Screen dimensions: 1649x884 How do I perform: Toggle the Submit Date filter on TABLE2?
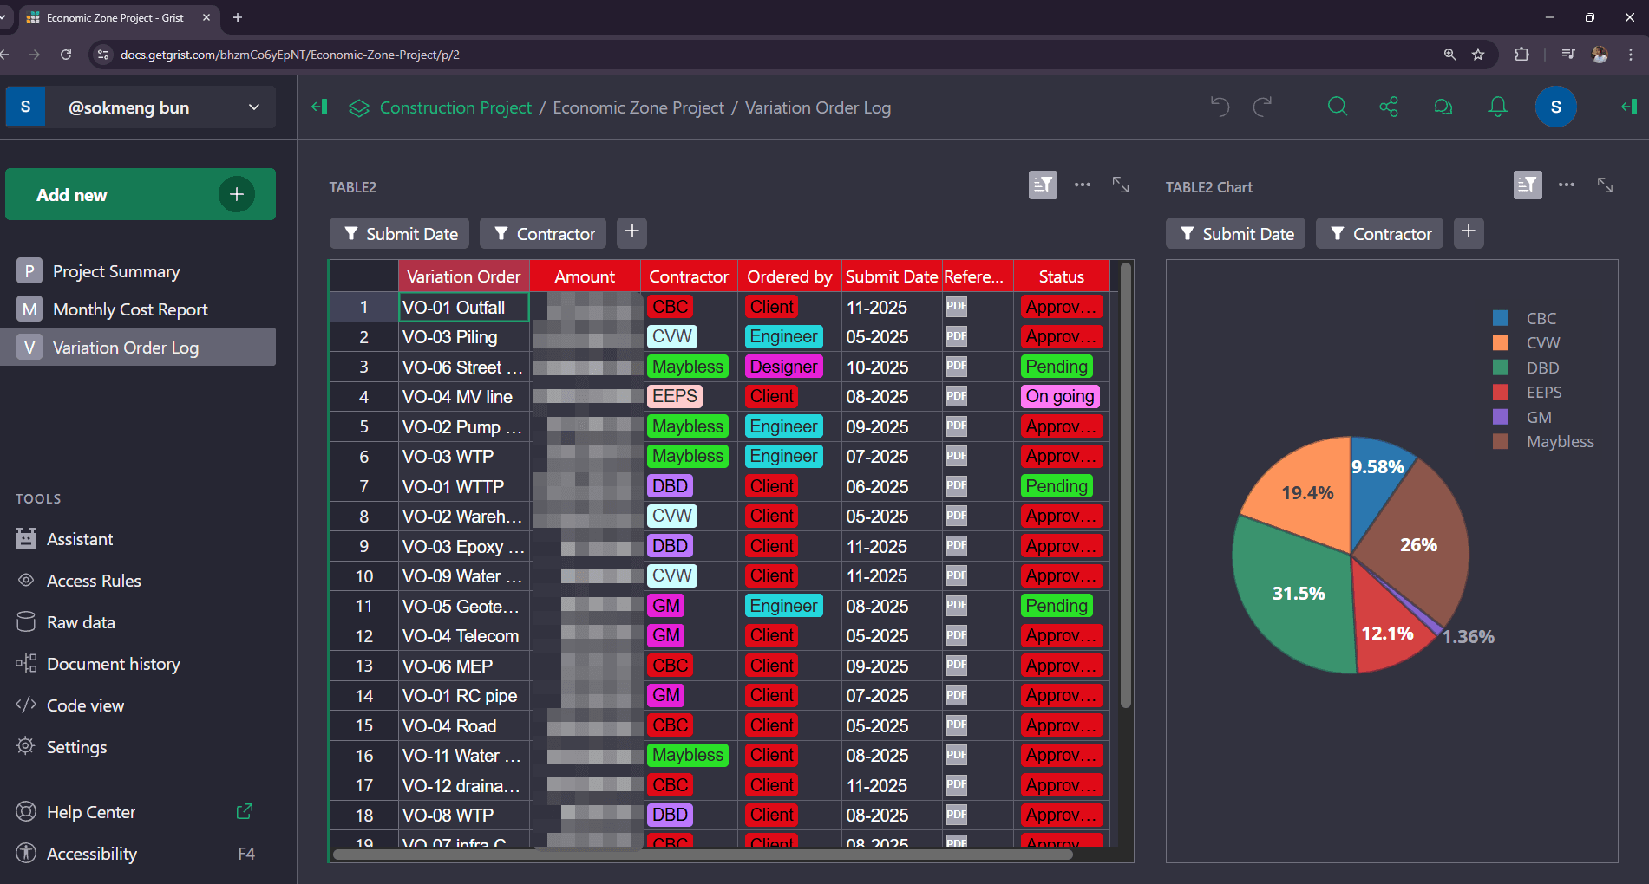click(398, 232)
